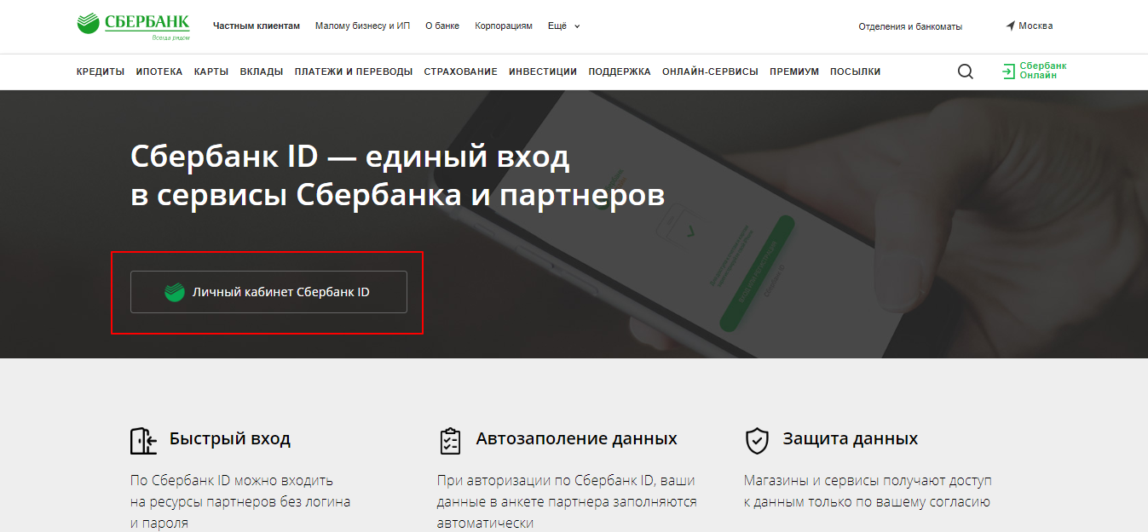Open site search with magnifier icon
This screenshot has height=532, width=1148.
click(x=965, y=72)
